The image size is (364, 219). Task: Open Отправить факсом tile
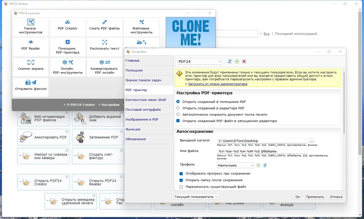[x=31, y=87]
